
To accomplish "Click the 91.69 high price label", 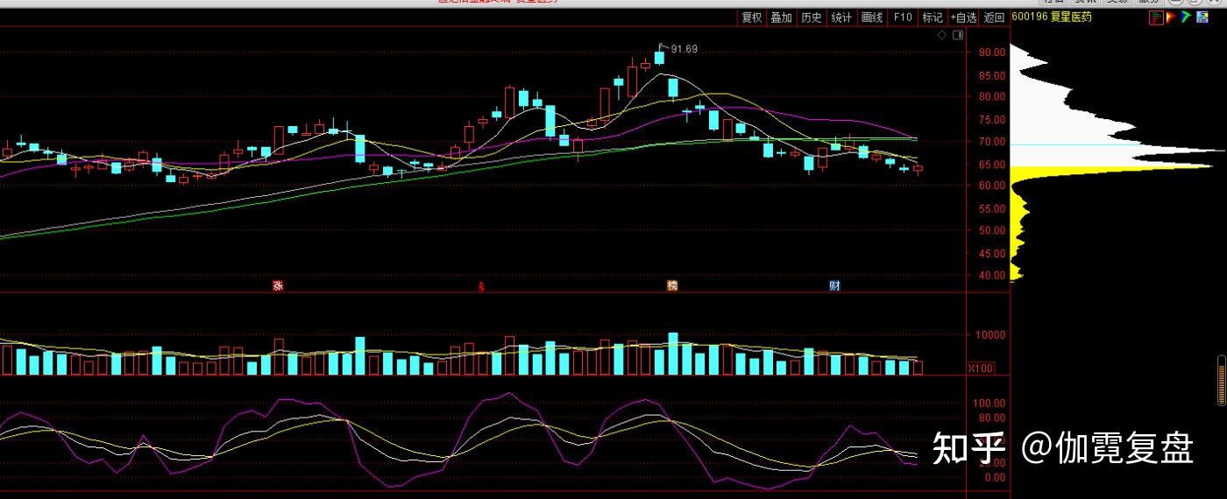I will pos(684,49).
